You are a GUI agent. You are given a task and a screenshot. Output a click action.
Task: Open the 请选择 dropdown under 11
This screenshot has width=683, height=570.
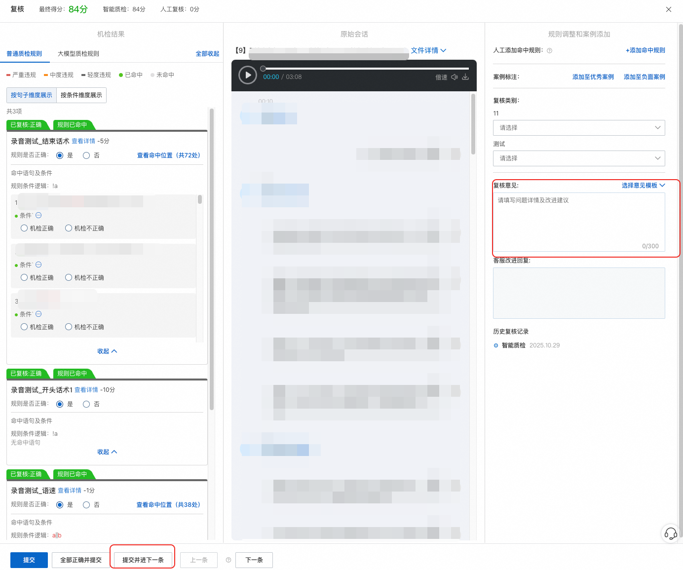point(579,128)
